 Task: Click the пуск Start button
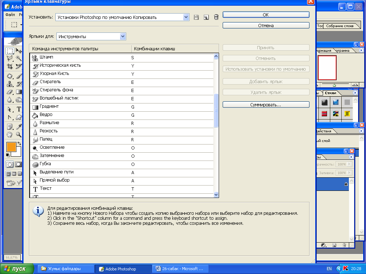pos(17,269)
